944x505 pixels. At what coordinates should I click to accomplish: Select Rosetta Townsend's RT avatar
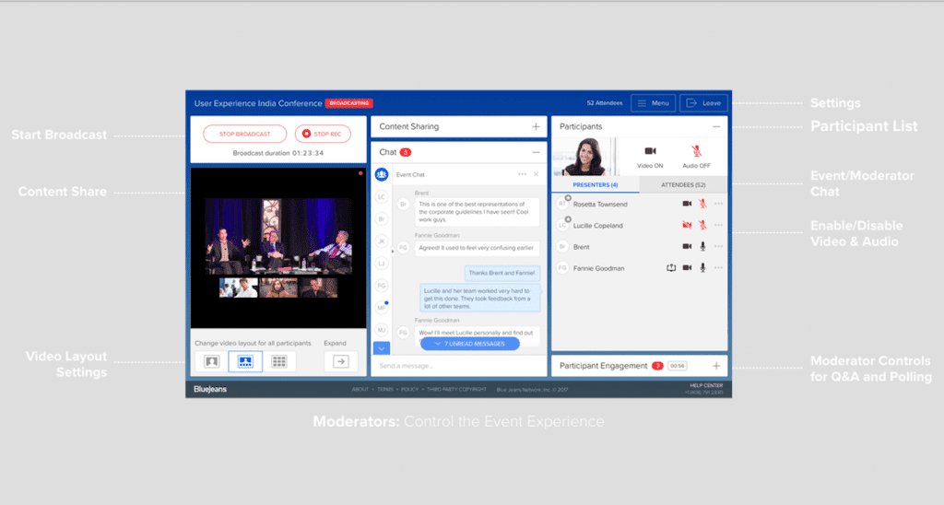pos(562,204)
